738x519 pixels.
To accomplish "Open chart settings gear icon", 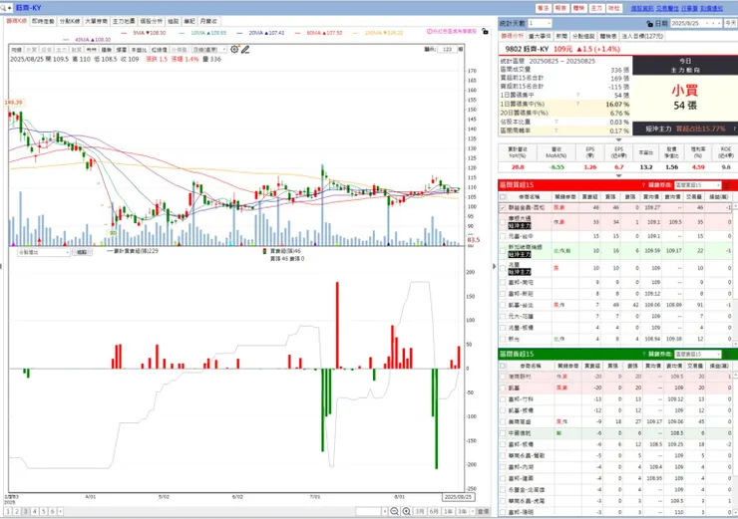I will click(x=234, y=49).
